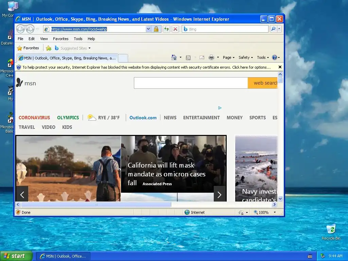The image size is (348, 261).
Task: Expand the Print dropdown arrow
Action: (x=218, y=57)
